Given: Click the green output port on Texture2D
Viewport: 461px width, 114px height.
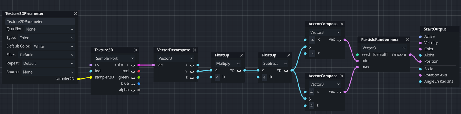Looking at the screenshot, I should tap(139, 78).
